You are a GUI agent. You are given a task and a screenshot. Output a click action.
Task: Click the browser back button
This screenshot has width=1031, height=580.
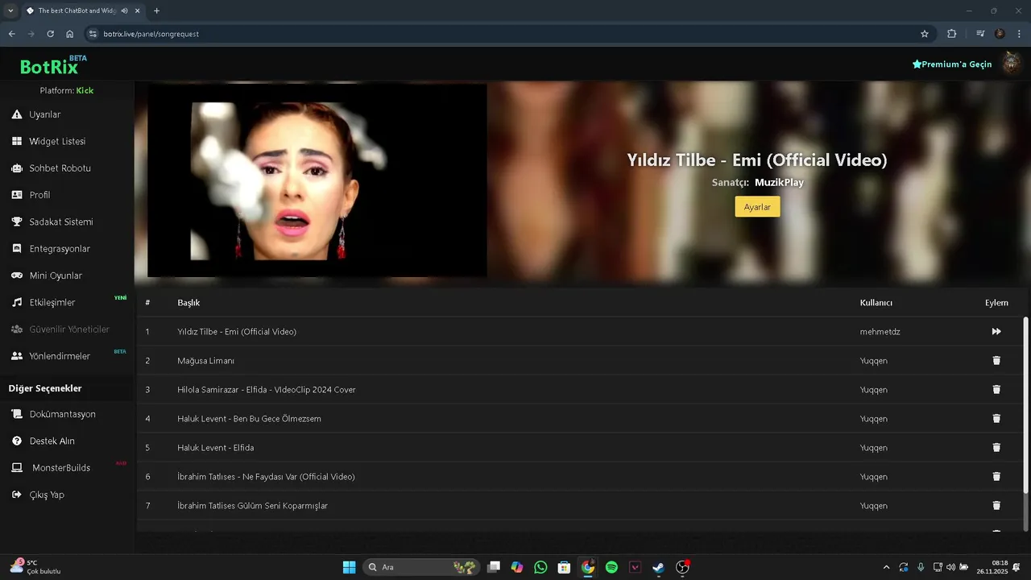(11, 34)
